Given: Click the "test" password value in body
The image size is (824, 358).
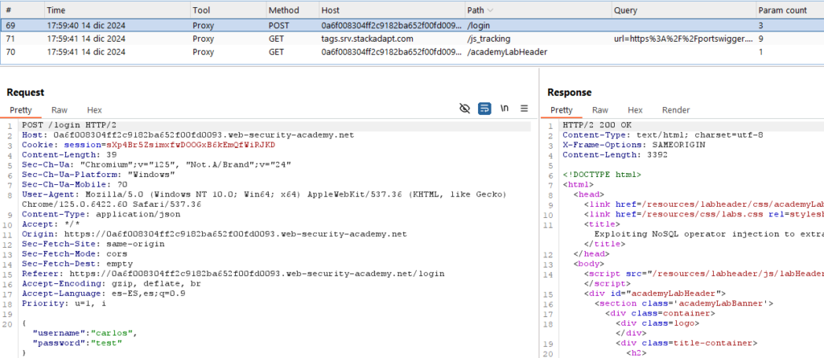Looking at the screenshot, I should 107,343.
